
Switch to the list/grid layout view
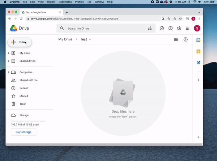[176, 39]
